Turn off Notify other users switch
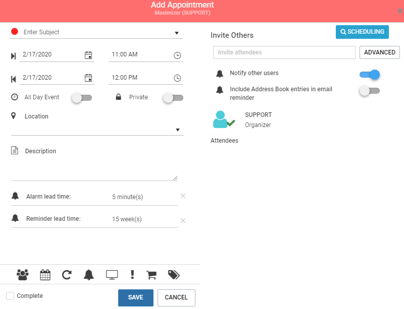404x309 pixels. coord(370,75)
